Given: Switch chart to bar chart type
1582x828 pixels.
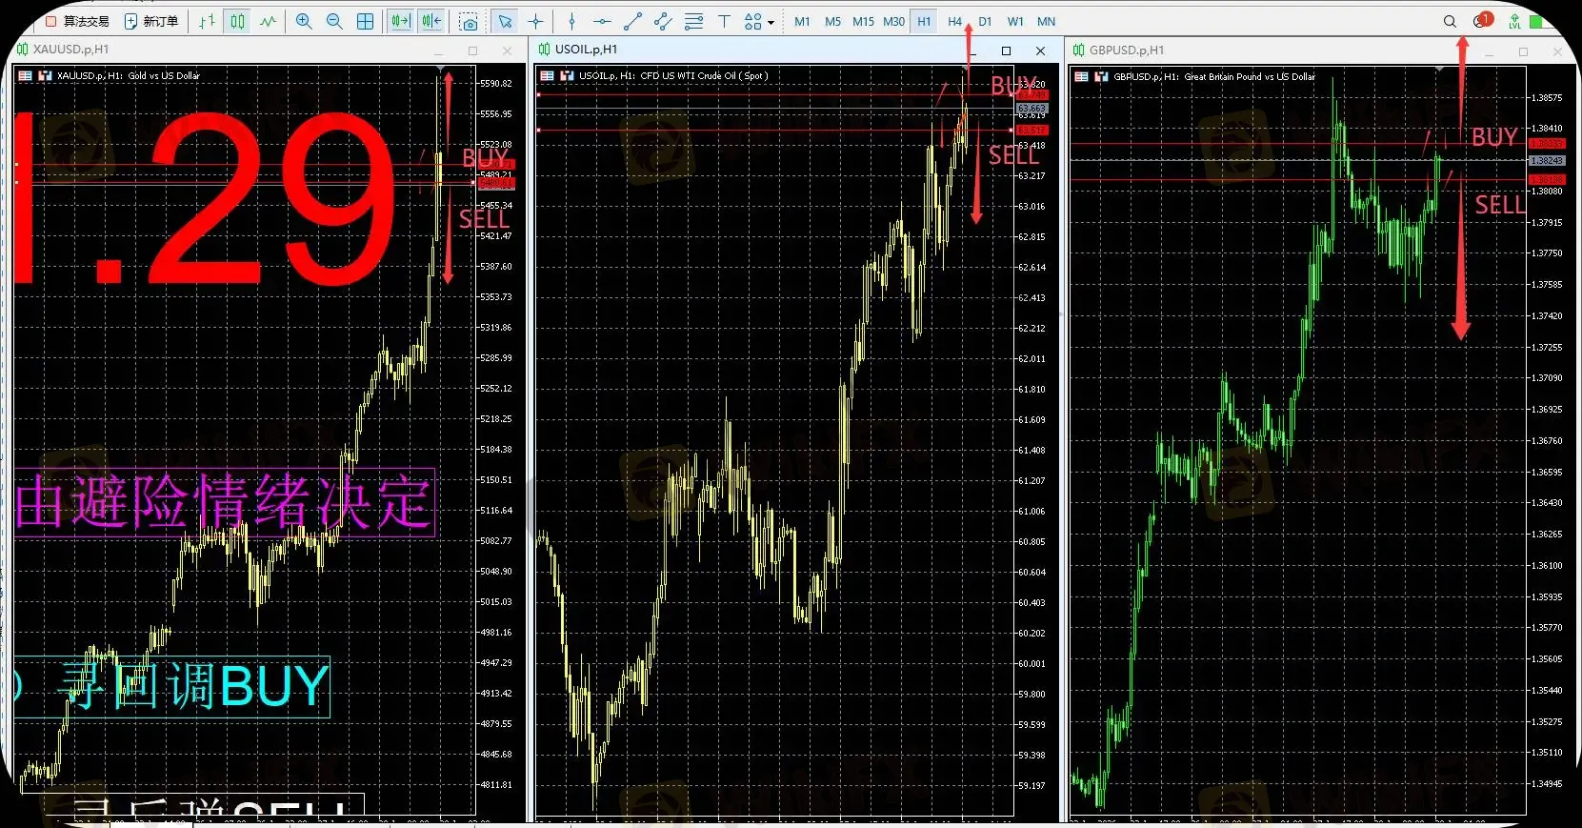Looking at the screenshot, I should [207, 21].
